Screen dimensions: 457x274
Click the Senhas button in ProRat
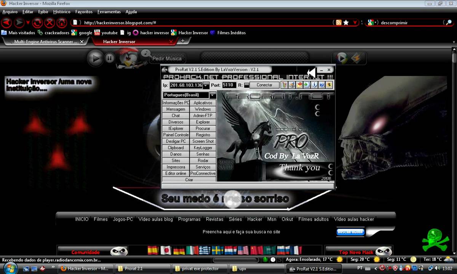coord(203,154)
